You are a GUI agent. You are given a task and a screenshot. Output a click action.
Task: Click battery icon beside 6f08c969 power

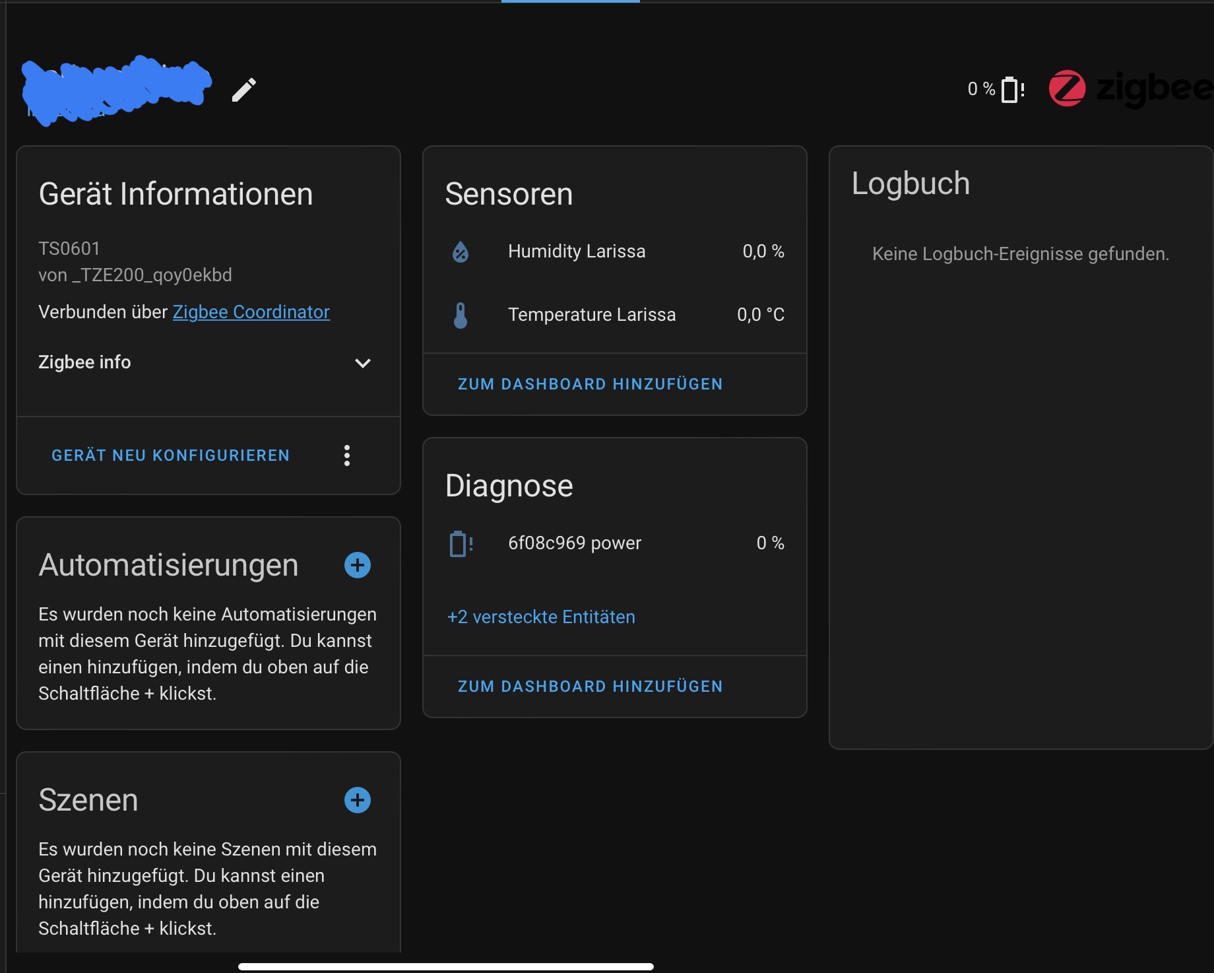[461, 544]
